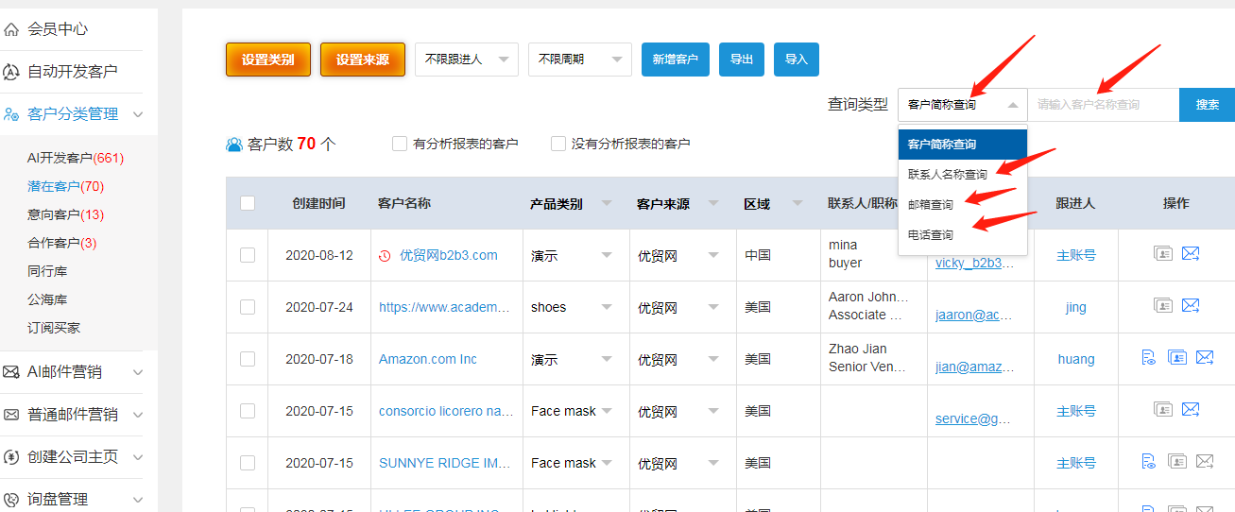View analysis report icon for Amazon.com Inc
1235x512 pixels.
[x=1149, y=357]
